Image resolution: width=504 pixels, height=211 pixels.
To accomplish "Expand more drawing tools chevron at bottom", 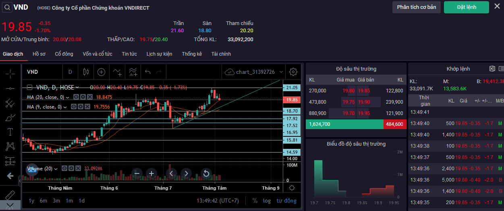I will [10, 206].
